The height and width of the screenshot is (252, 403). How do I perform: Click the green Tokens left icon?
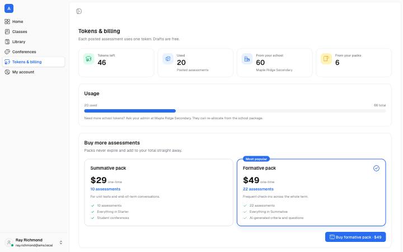[x=88, y=59]
